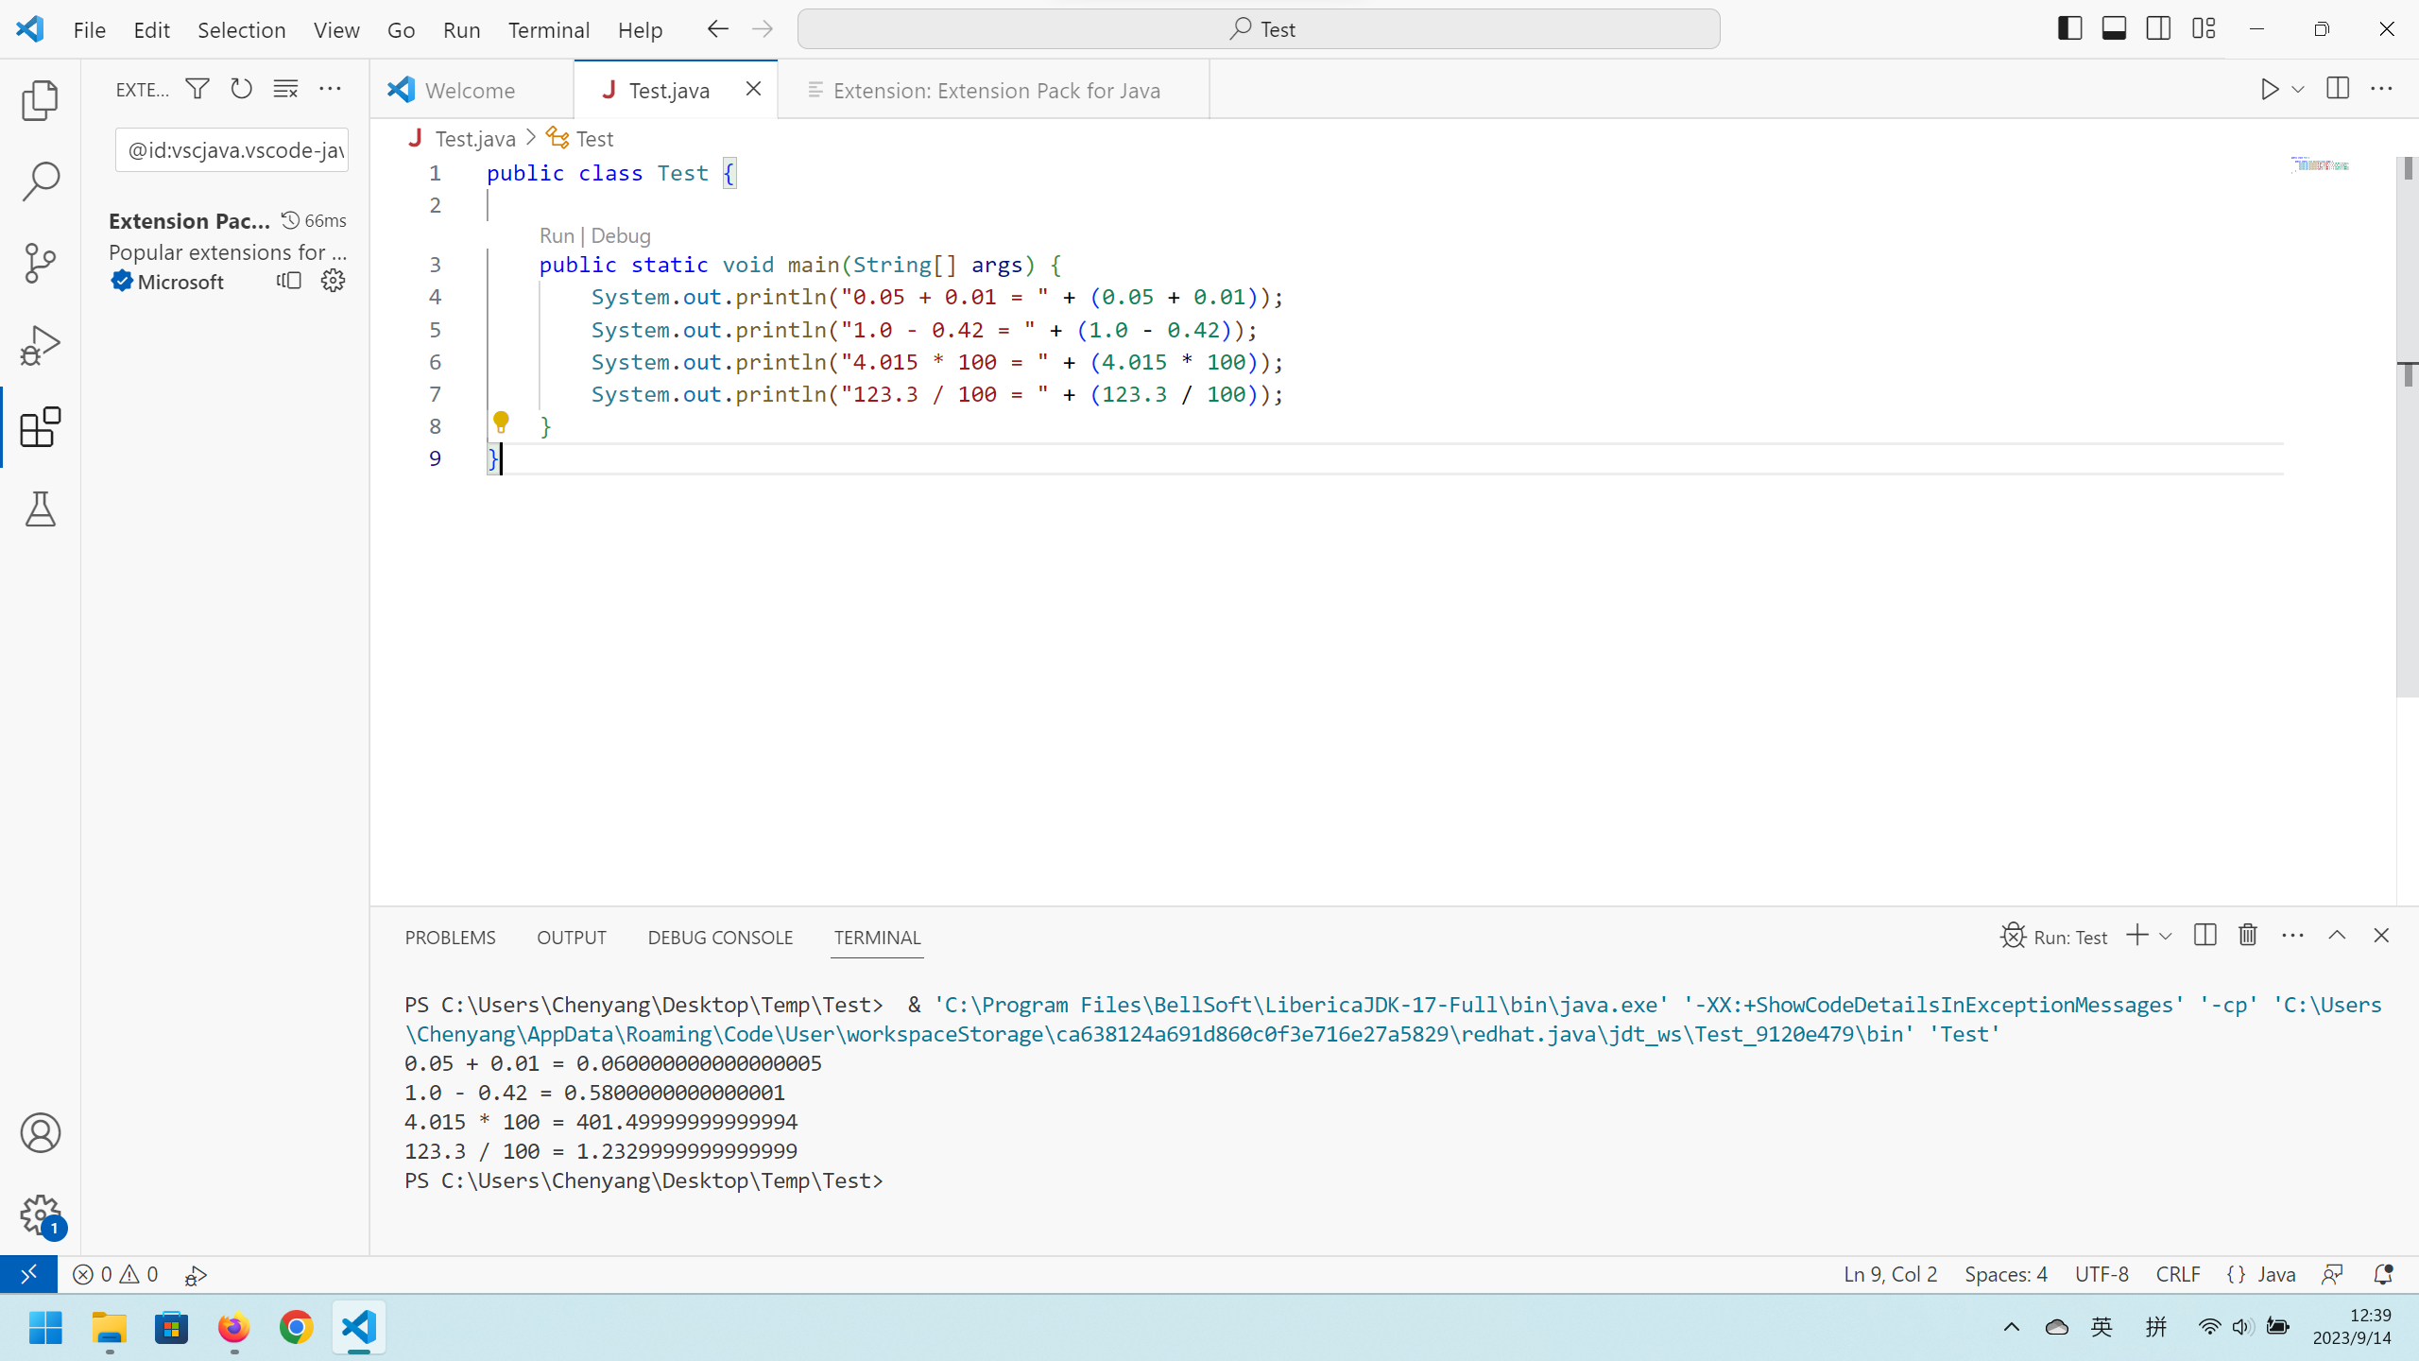Click the extensions search input field
This screenshot has height=1361, width=2419.
pos(232,150)
